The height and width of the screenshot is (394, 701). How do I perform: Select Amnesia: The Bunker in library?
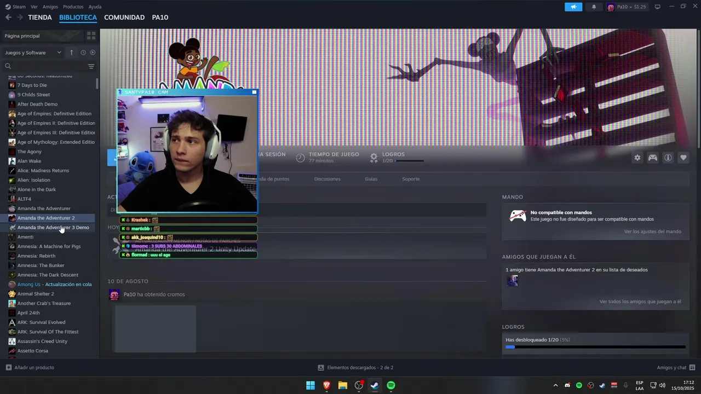coord(48,265)
